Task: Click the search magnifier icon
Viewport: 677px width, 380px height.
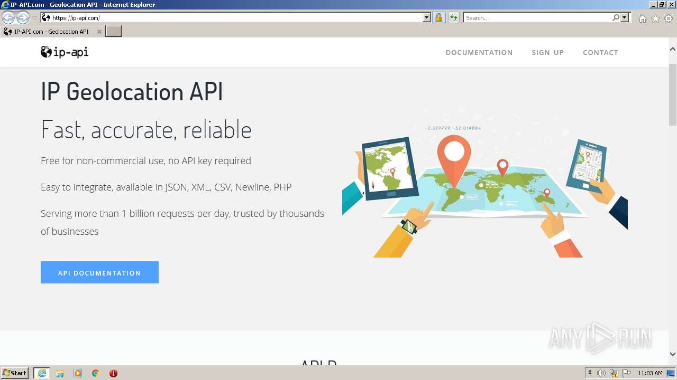Action: point(616,17)
